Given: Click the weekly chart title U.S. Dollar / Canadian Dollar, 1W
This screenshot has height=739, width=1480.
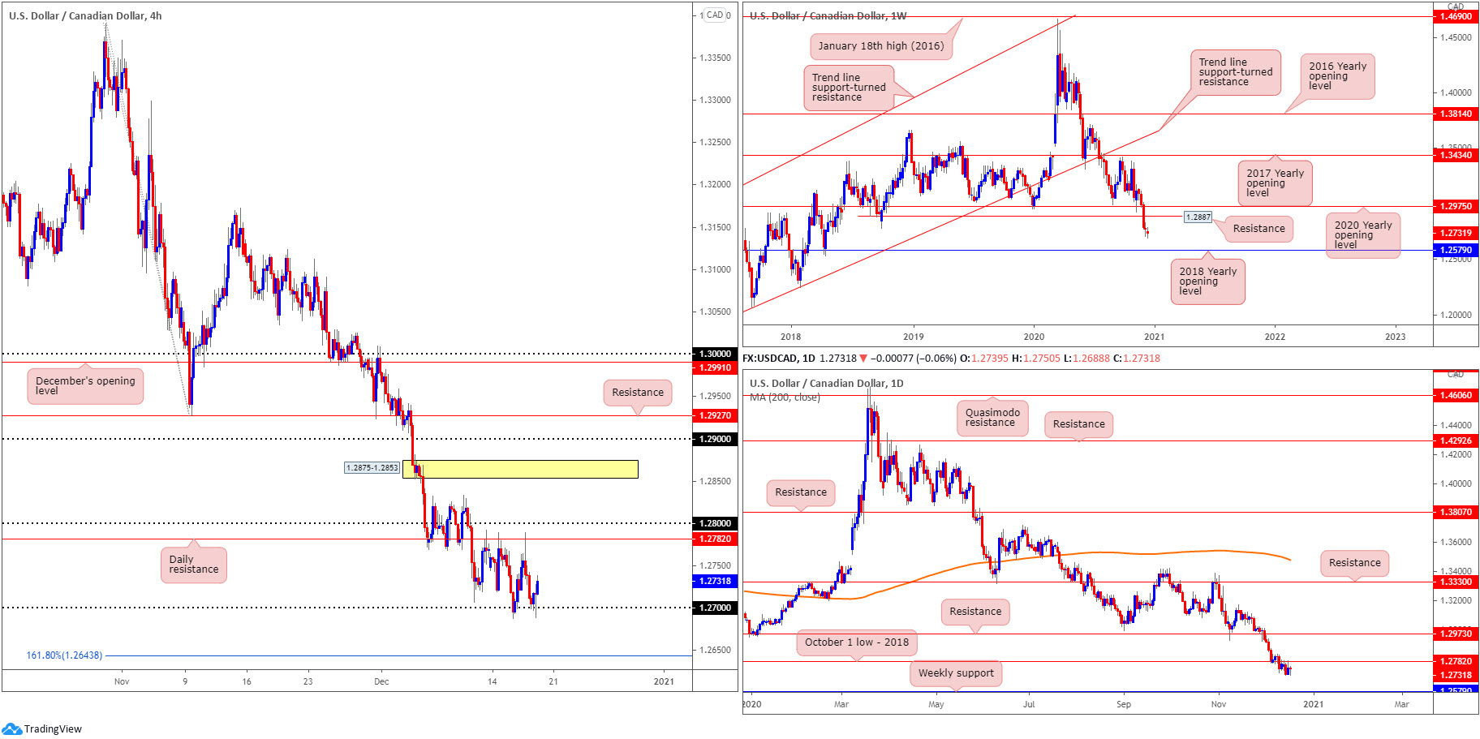Looking at the screenshot, I should click(828, 15).
